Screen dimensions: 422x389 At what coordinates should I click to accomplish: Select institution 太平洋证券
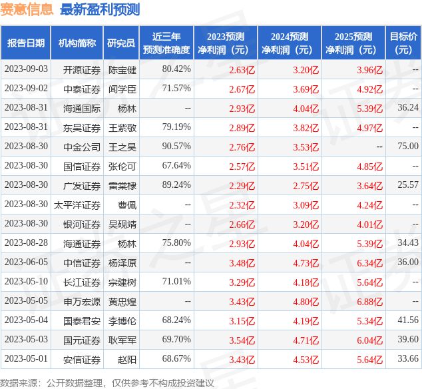(x=77, y=205)
